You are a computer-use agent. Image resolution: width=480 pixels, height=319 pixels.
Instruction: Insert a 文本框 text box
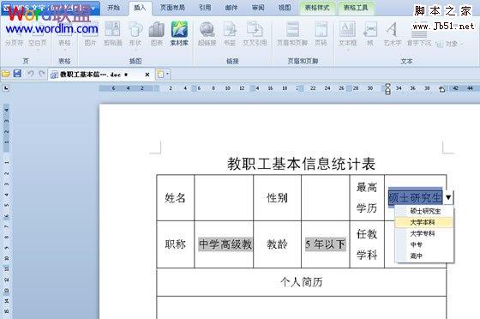point(347,34)
